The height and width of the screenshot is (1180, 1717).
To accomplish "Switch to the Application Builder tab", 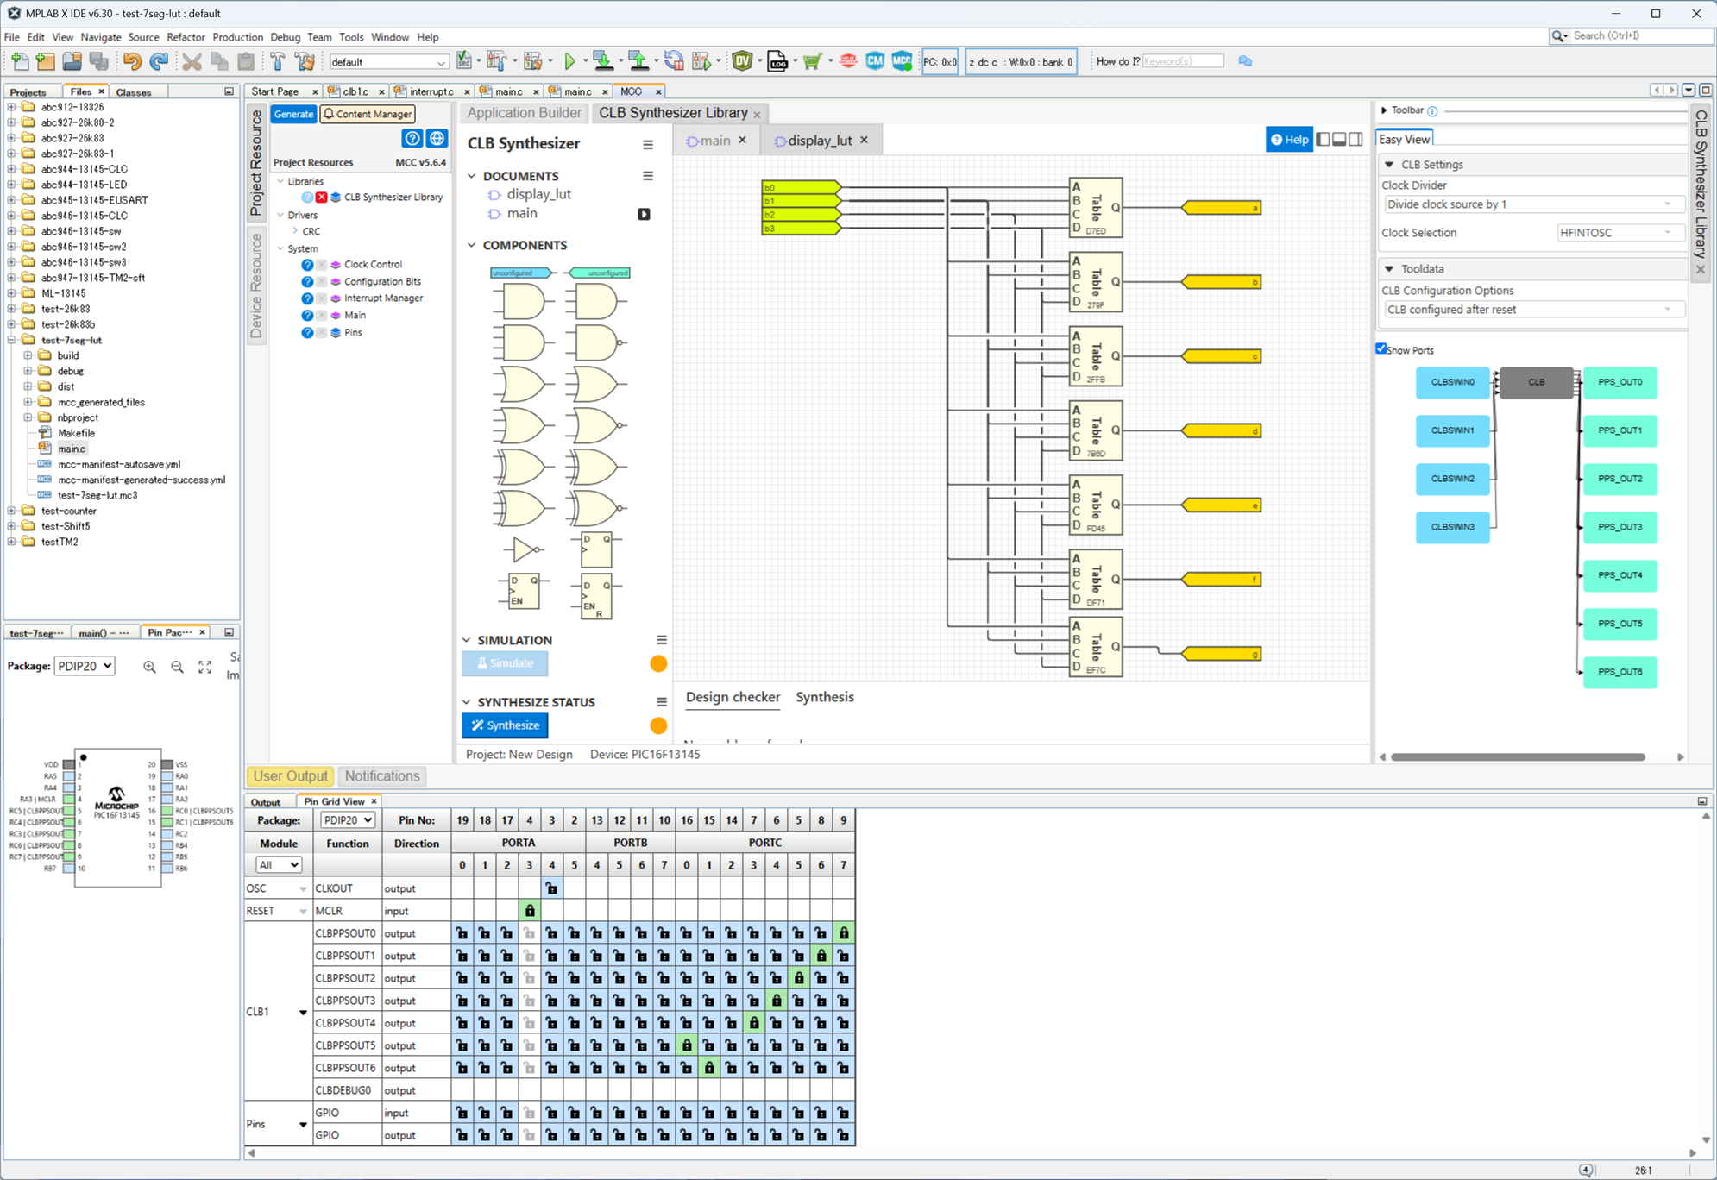I will point(524,113).
